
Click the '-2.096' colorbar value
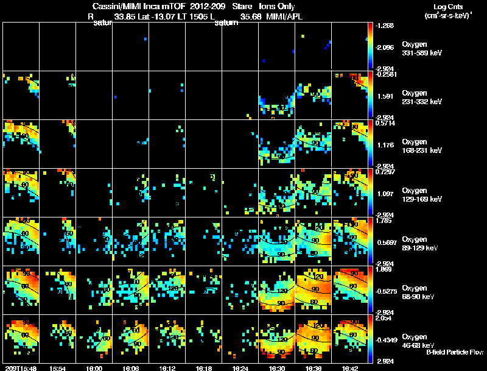(x=385, y=48)
